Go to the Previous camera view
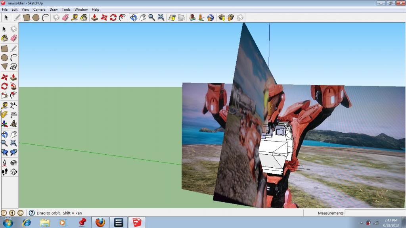Viewport: 406px width, 228px height. click(4, 152)
